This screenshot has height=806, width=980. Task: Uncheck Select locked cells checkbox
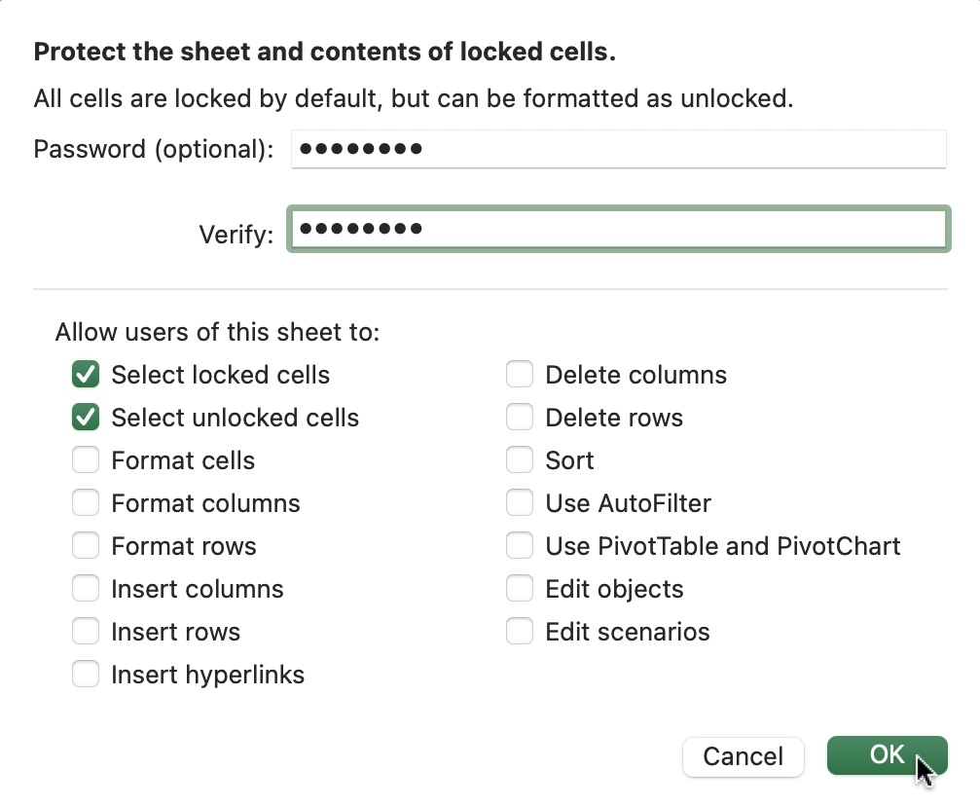(x=86, y=375)
